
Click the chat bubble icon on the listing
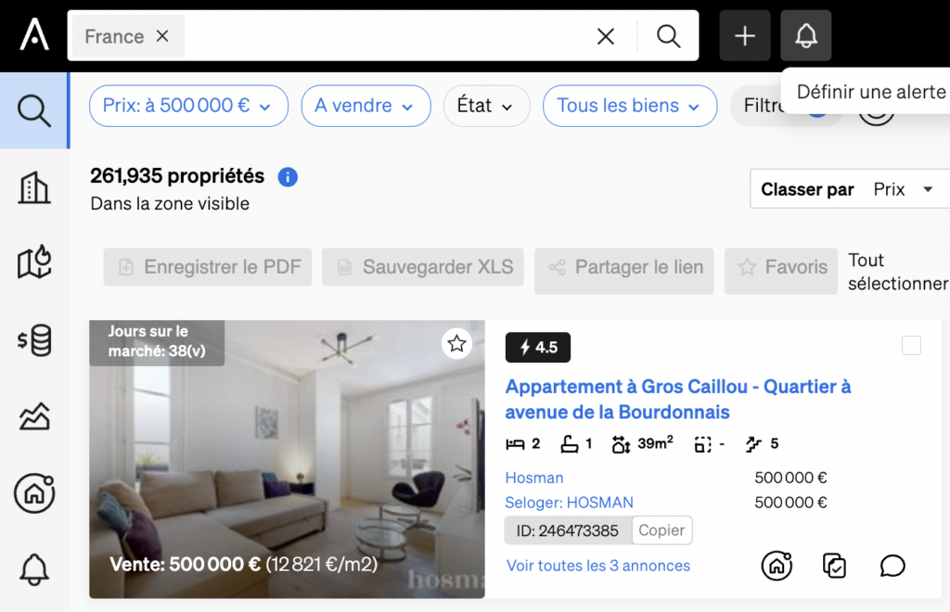click(x=892, y=566)
